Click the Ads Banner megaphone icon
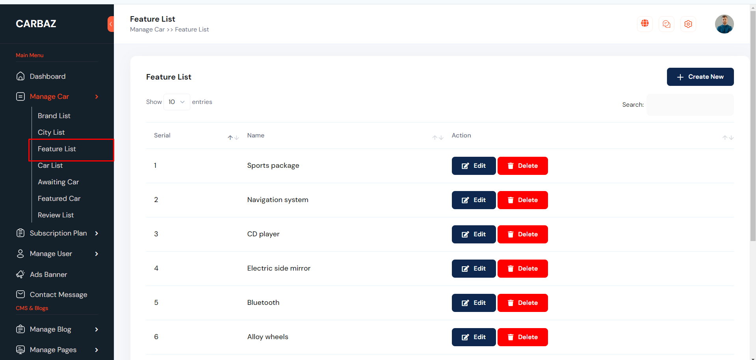This screenshot has height=360, width=756. pyautogui.click(x=20, y=275)
